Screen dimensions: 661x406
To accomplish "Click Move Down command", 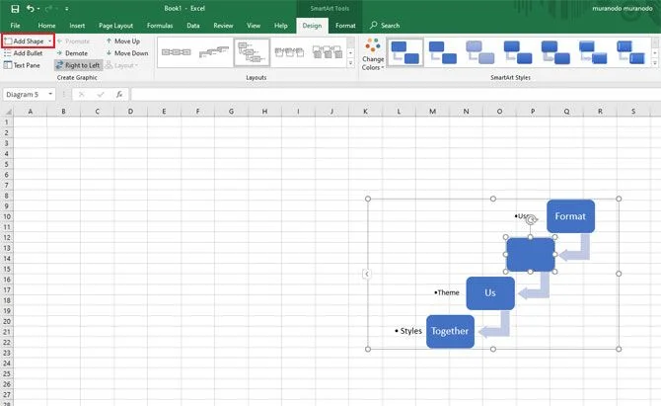I will coord(127,53).
